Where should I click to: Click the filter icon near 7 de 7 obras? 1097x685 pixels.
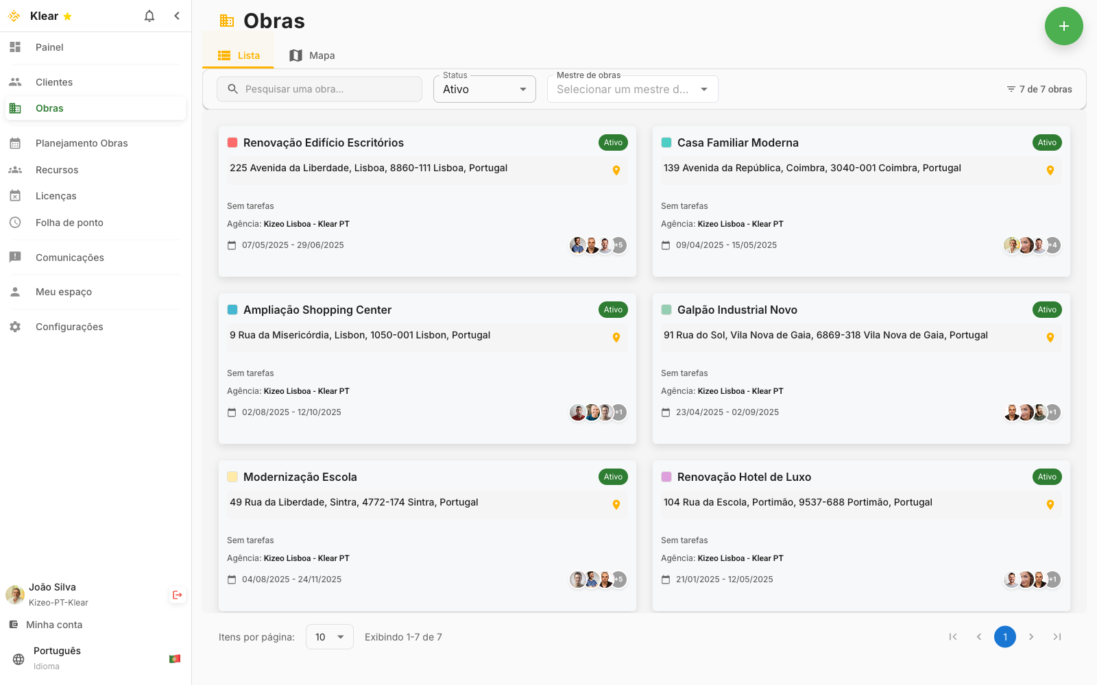tap(1011, 88)
